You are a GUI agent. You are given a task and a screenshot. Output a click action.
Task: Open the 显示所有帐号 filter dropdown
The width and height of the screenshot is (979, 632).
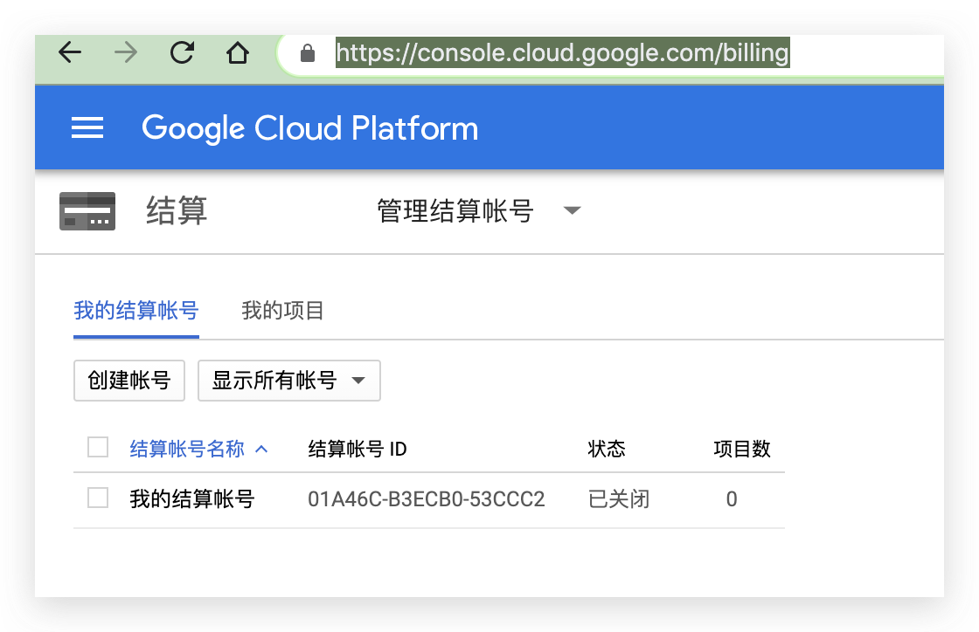click(x=289, y=381)
